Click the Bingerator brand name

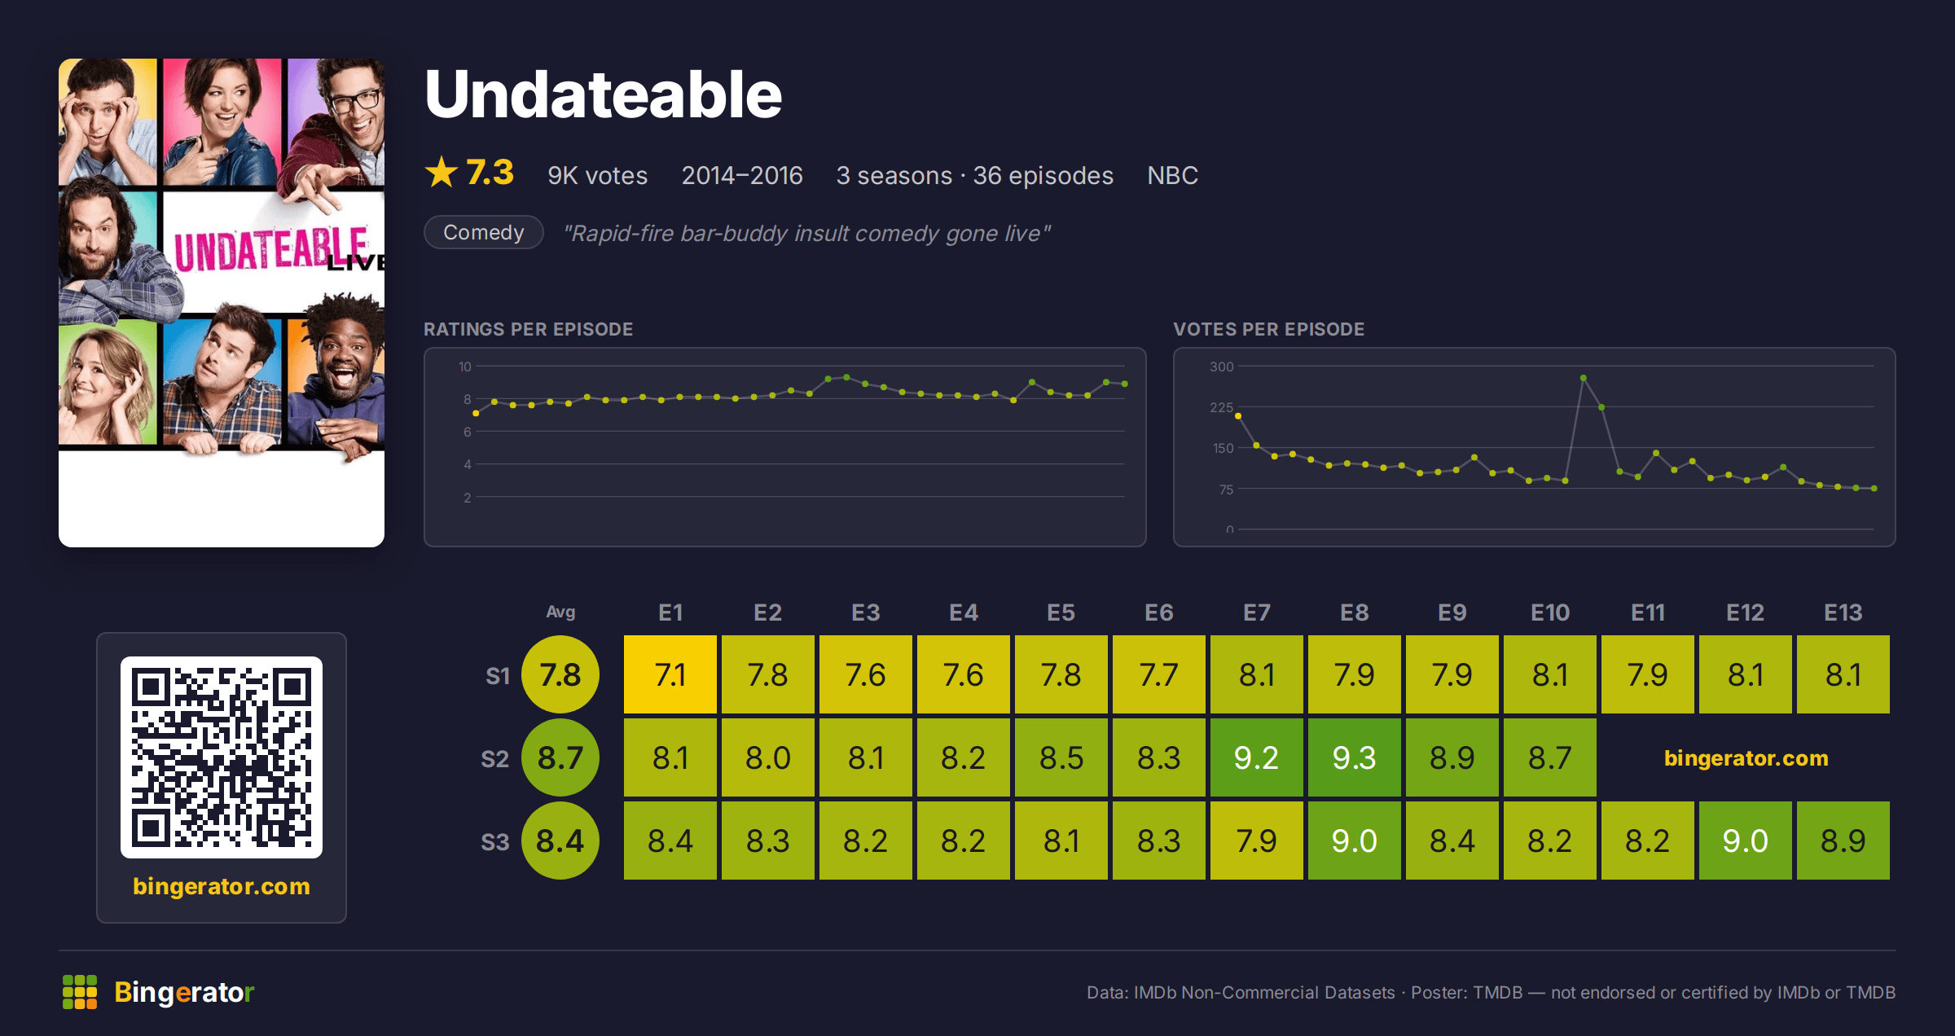click(184, 992)
